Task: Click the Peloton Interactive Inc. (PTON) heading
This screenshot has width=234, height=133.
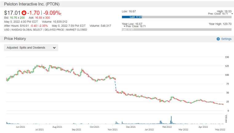Action: coord(32,4)
